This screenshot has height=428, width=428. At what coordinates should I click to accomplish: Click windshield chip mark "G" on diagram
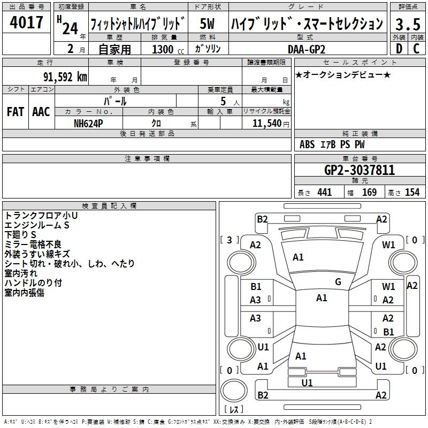(338, 282)
